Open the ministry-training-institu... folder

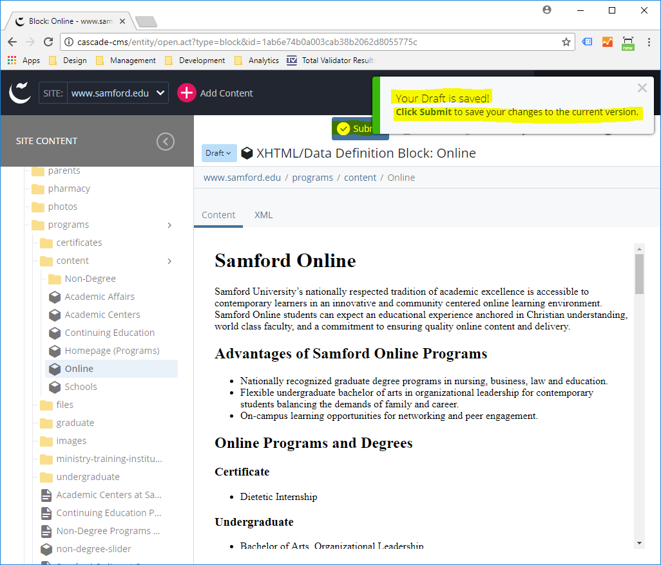coord(101,459)
